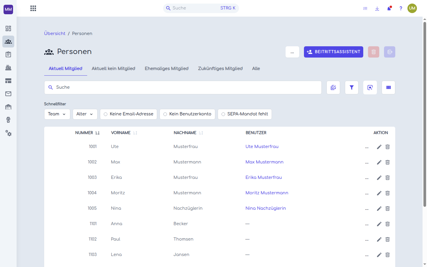Screen dimensions: 427x267
Task: Open more actions for Max Mustermann row
Action: [367, 163]
